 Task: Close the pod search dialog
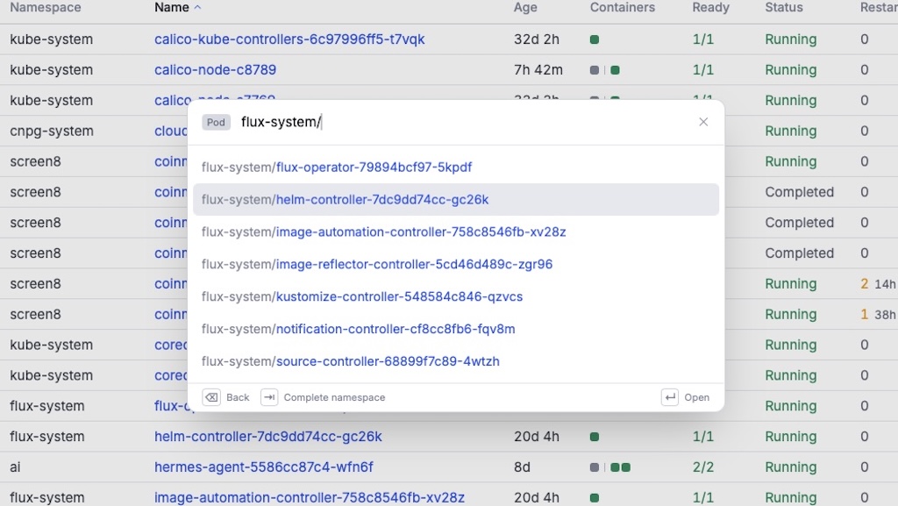703,122
